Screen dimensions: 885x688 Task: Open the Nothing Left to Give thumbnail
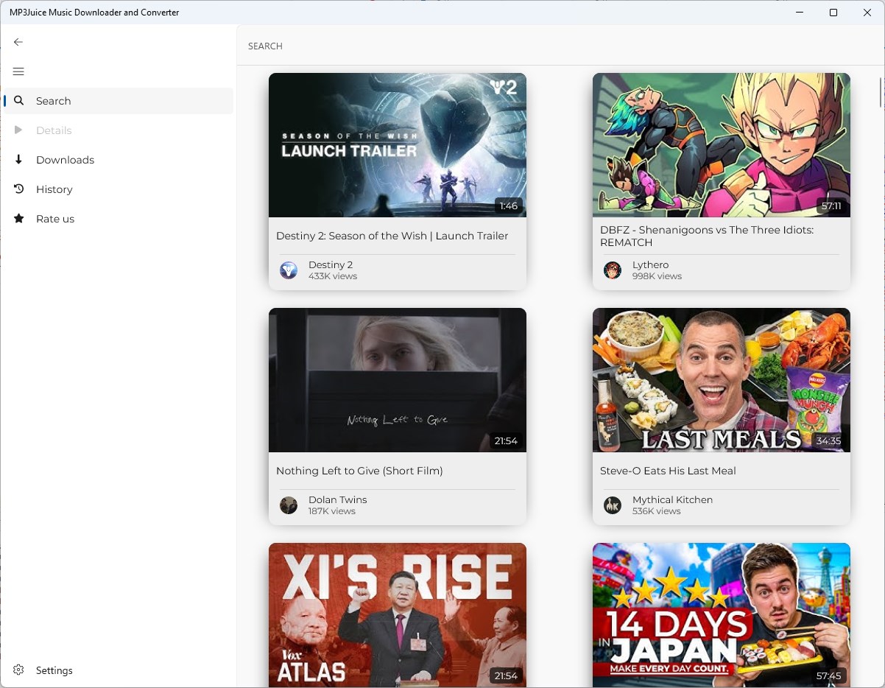point(398,380)
